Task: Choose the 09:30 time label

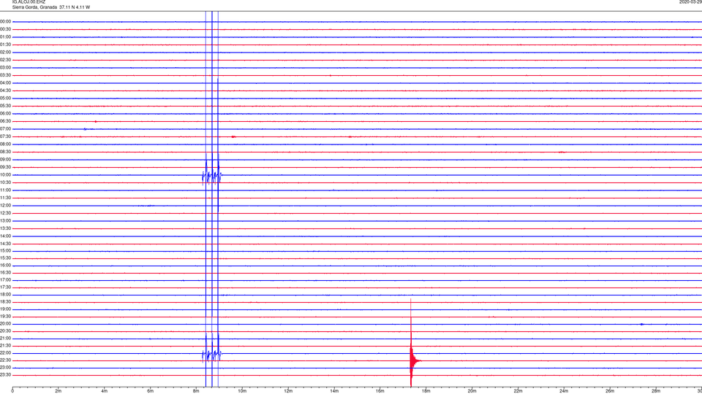Action: [6, 167]
